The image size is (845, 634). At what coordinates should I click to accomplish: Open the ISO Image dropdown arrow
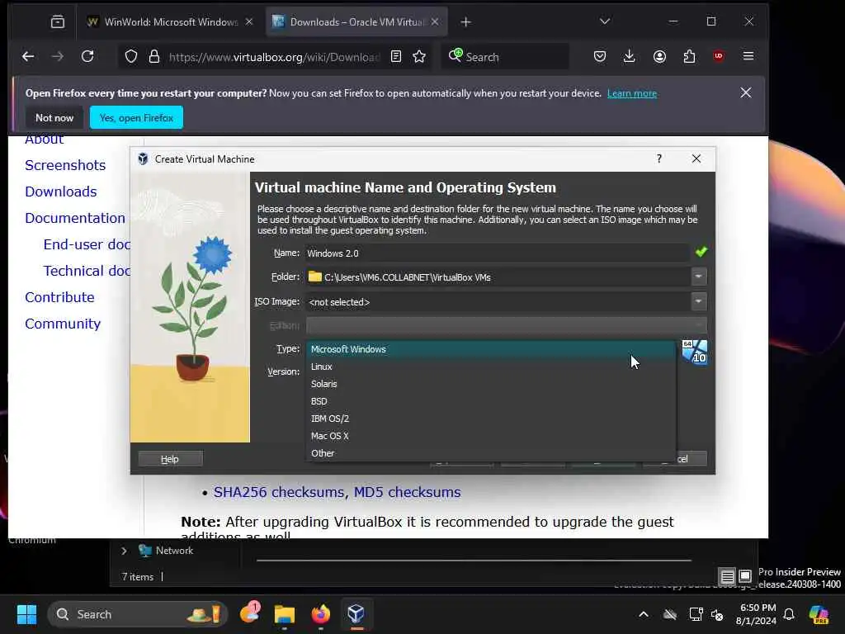[698, 301]
